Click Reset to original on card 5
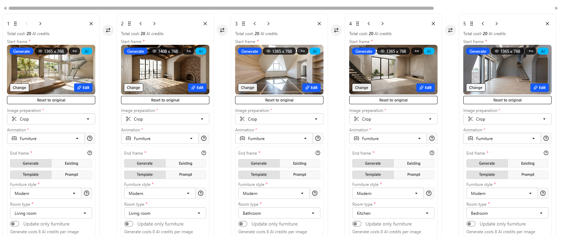Screen dimensions: 561x237 tap(507, 100)
